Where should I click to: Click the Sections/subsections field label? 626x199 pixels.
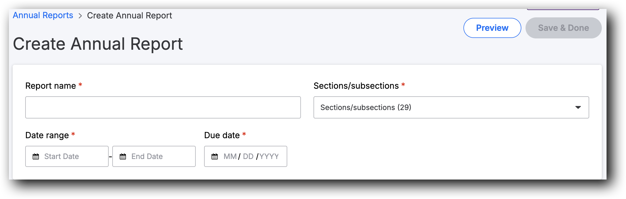[356, 86]
